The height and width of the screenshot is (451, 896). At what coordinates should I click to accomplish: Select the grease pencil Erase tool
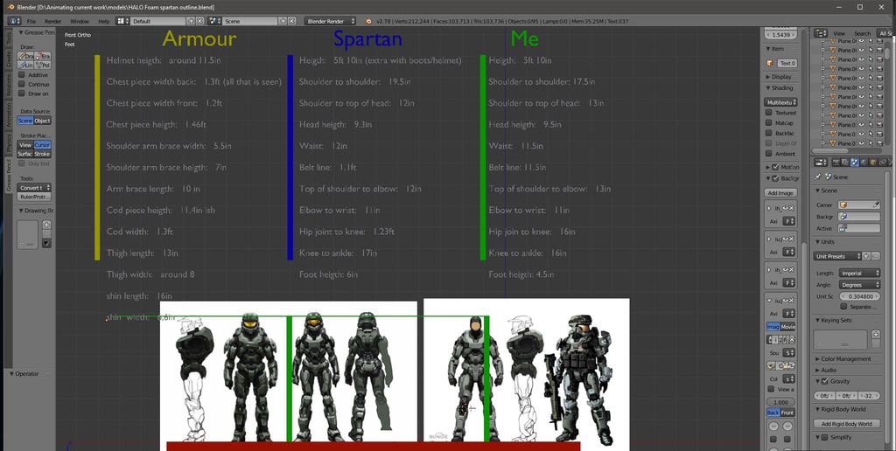click(x=43, y=56)
